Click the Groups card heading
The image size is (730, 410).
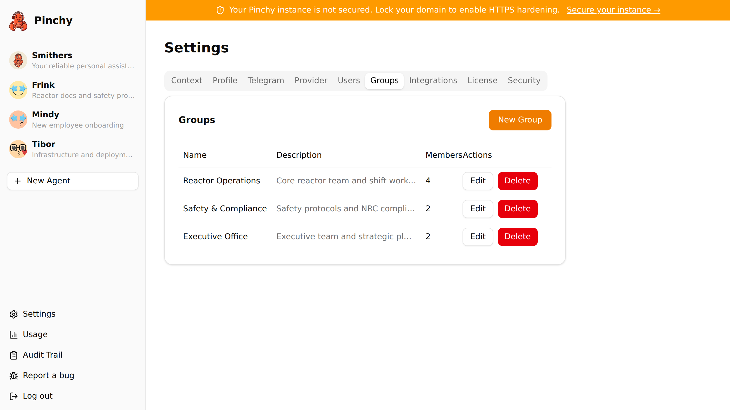tap(196, 120)
